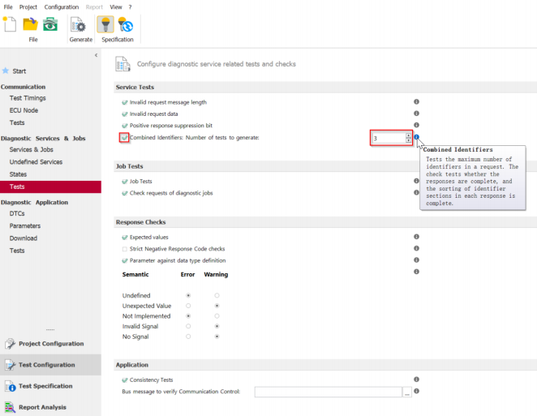Info icon for Positive response suppression bit
The width and height of the screenshot is (537, 416).
coord(416,125)
